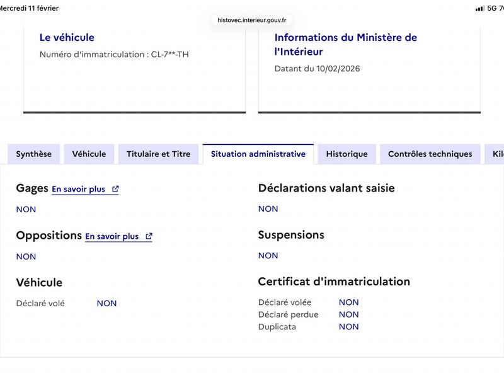Viewport: 504px width, 378px height.
Task: Tap the cellular signal strength icon
Action: (x=479, y=8)
